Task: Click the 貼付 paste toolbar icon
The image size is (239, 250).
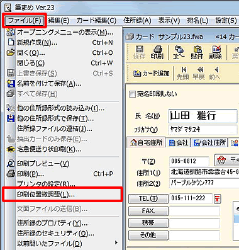Action: (x=197, y=52)
